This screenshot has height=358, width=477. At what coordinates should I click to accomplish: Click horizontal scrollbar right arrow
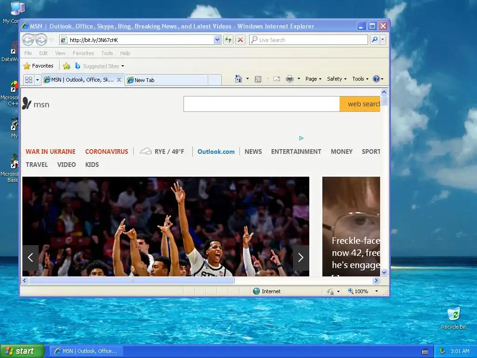click(376, 280)
